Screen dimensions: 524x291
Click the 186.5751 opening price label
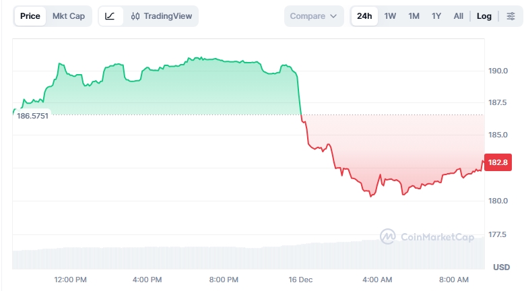tap(32, 116)
